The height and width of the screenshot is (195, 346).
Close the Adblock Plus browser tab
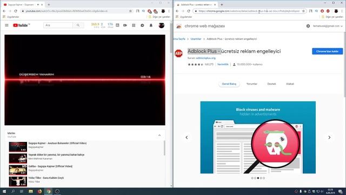(215, 4)
